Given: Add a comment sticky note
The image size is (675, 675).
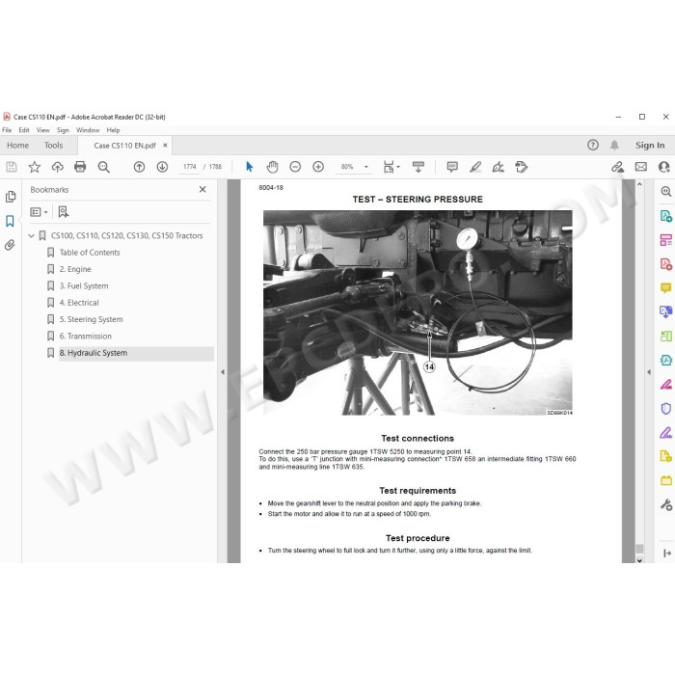Looking at the screenshot, I should click(x=452, y=167).
